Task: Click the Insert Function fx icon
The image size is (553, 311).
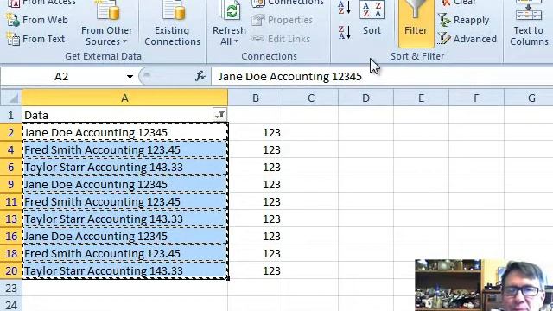Action: (x=200, y=76)
